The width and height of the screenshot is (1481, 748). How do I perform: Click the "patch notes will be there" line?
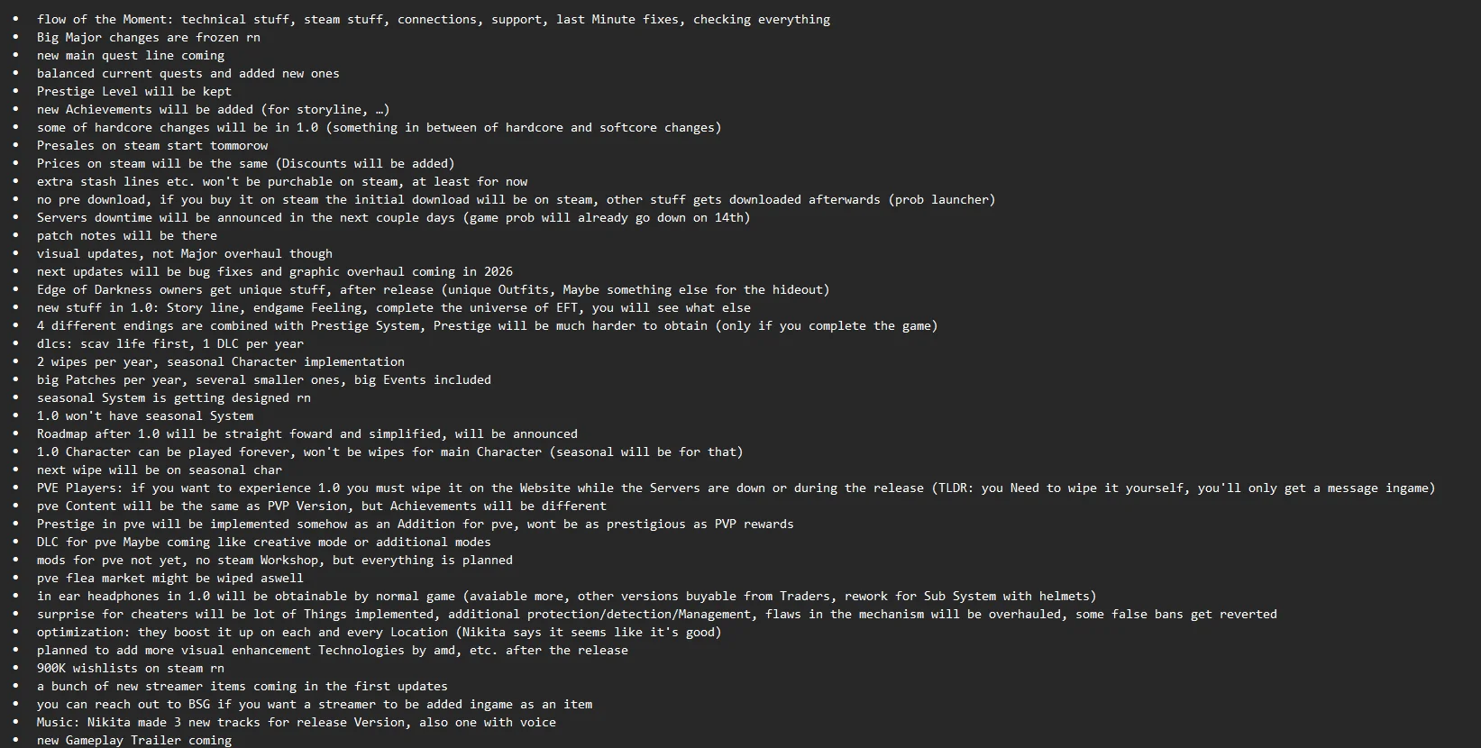pyautogui.click(x=126, y=235)
